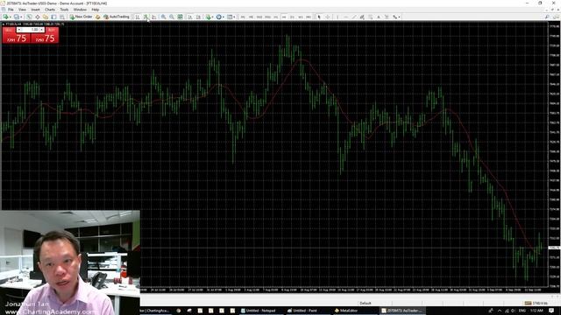Select the H4 timeframe
This screenshot has height=315, width=561.
point(284,17)
